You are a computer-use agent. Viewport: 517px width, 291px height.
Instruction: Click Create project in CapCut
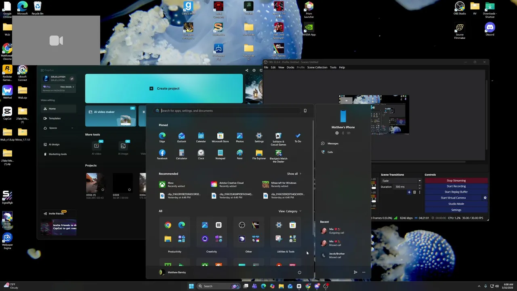(164, 89)
